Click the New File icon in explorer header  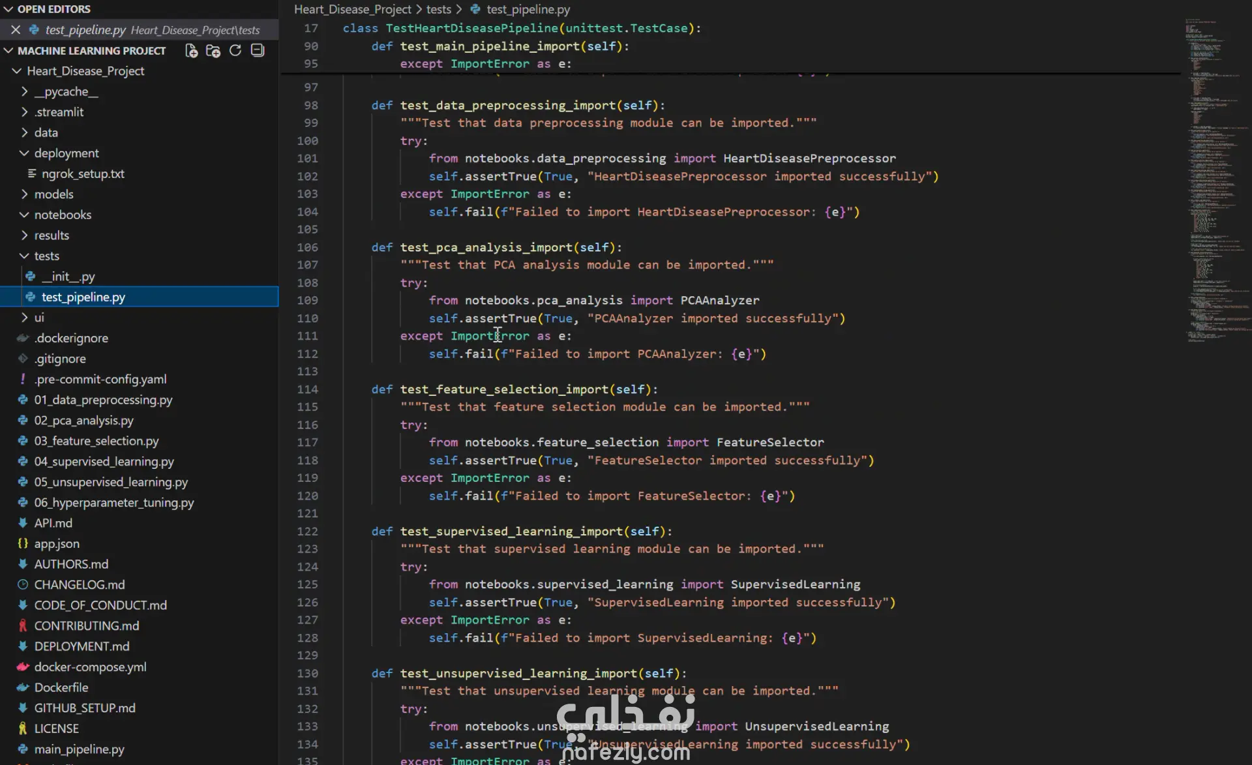pos(191,51)
